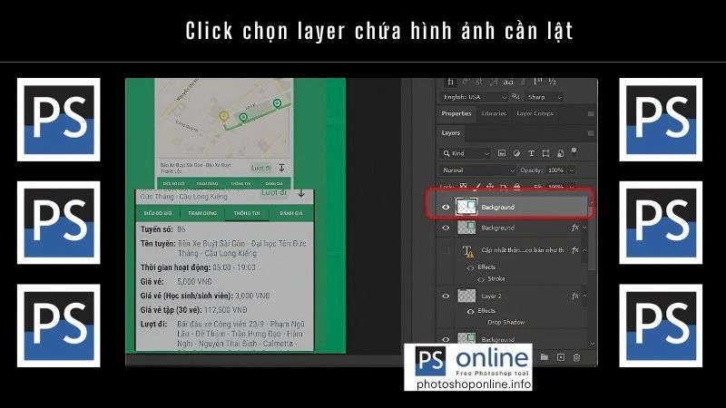The image size is (726, 408).
Task: Create a new layer icon
Action: [x=561, y=357]
